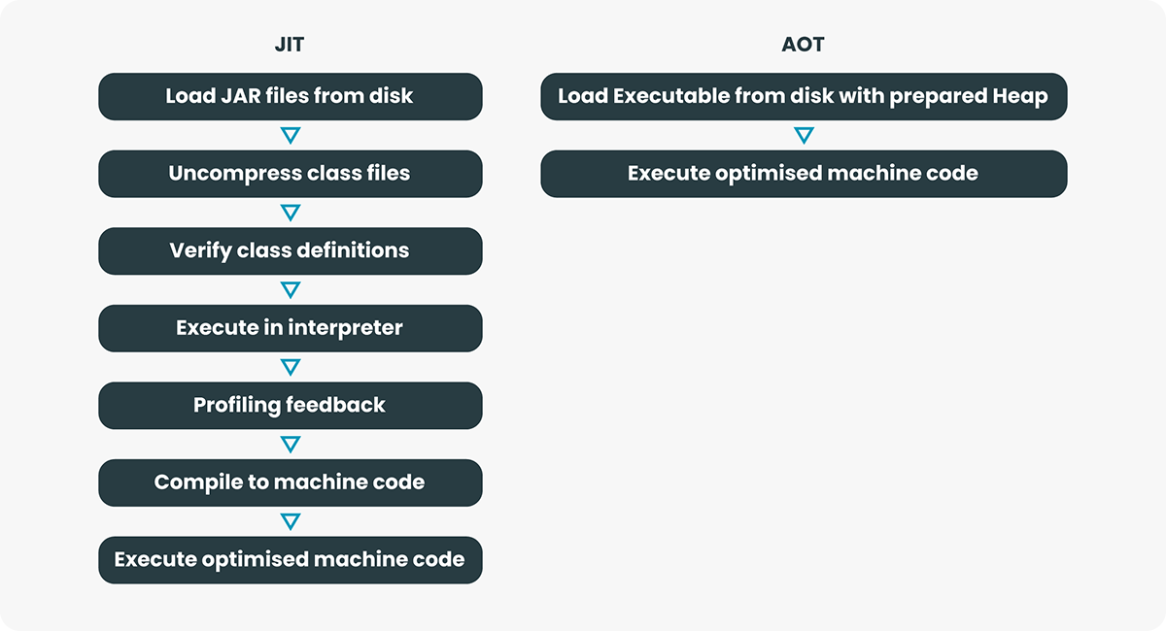Viewport: 1166px width, 631px height.
Task: Click the arrow below 'Uncompress class files'
Action: point(290,212)
